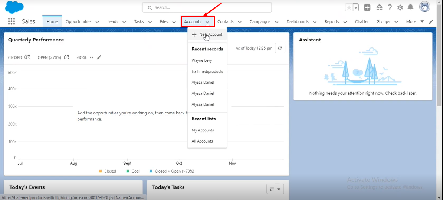Refresh the Quarterly Performance chart
The height and width of the screenshot is (200, 443).
coord(280,48)
